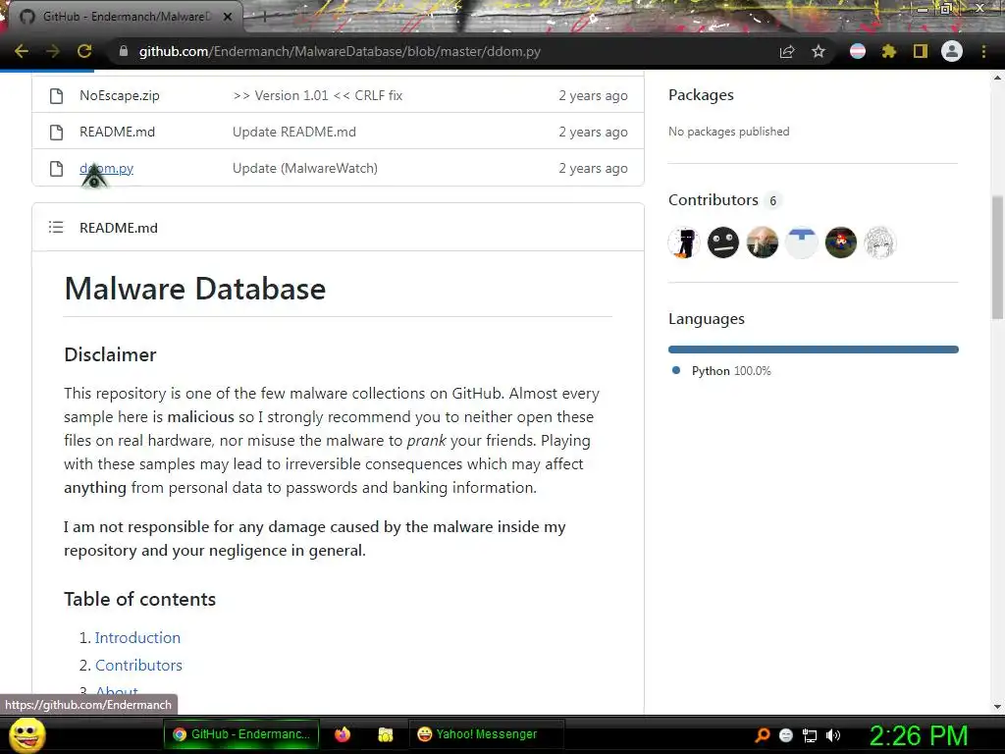Click the 2:26 PM taskbar clock

(x=919, y=735)
